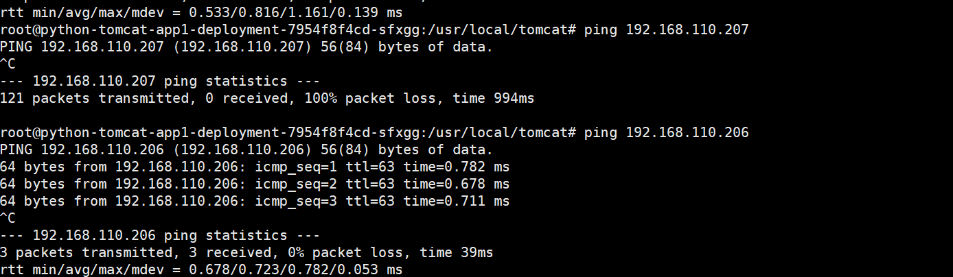Screen dimensions: 953x277
Task: Click the icmp_seq=3 reply line
Action: [x=254, y=201]
